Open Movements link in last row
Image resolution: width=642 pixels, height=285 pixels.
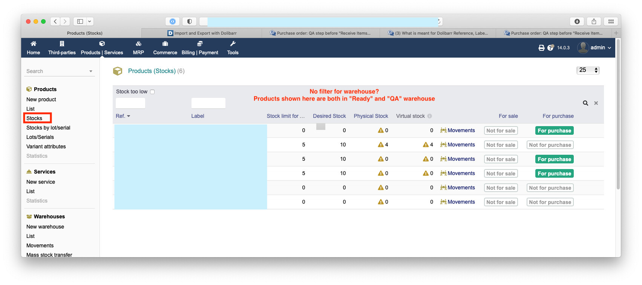click(x=461, y=202)
